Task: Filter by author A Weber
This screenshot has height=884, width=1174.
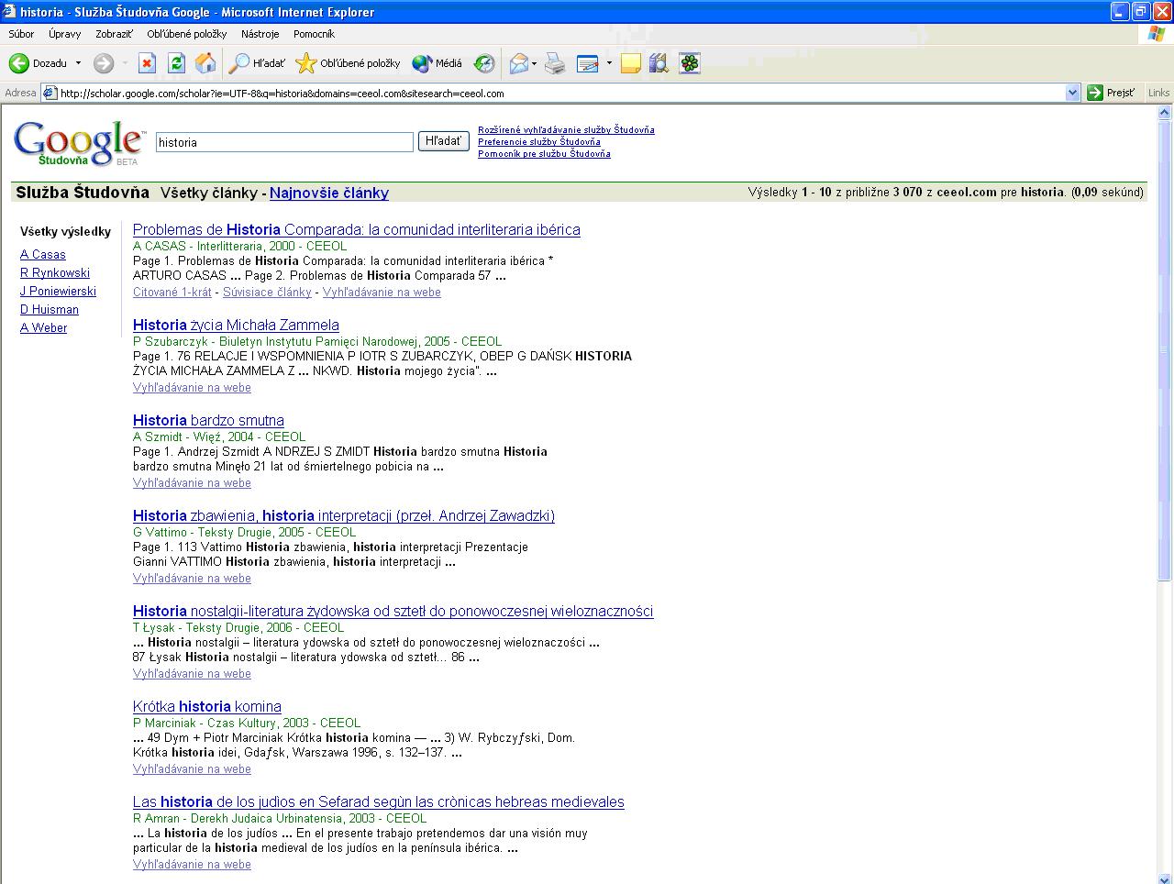Action: [x=43, y=328]
